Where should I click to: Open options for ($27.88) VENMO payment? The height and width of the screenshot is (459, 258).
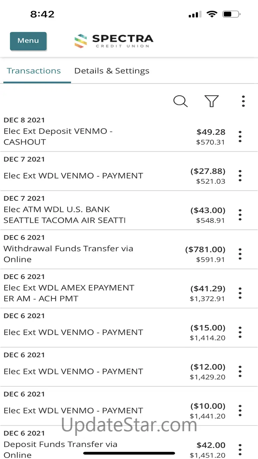[240, 176]
